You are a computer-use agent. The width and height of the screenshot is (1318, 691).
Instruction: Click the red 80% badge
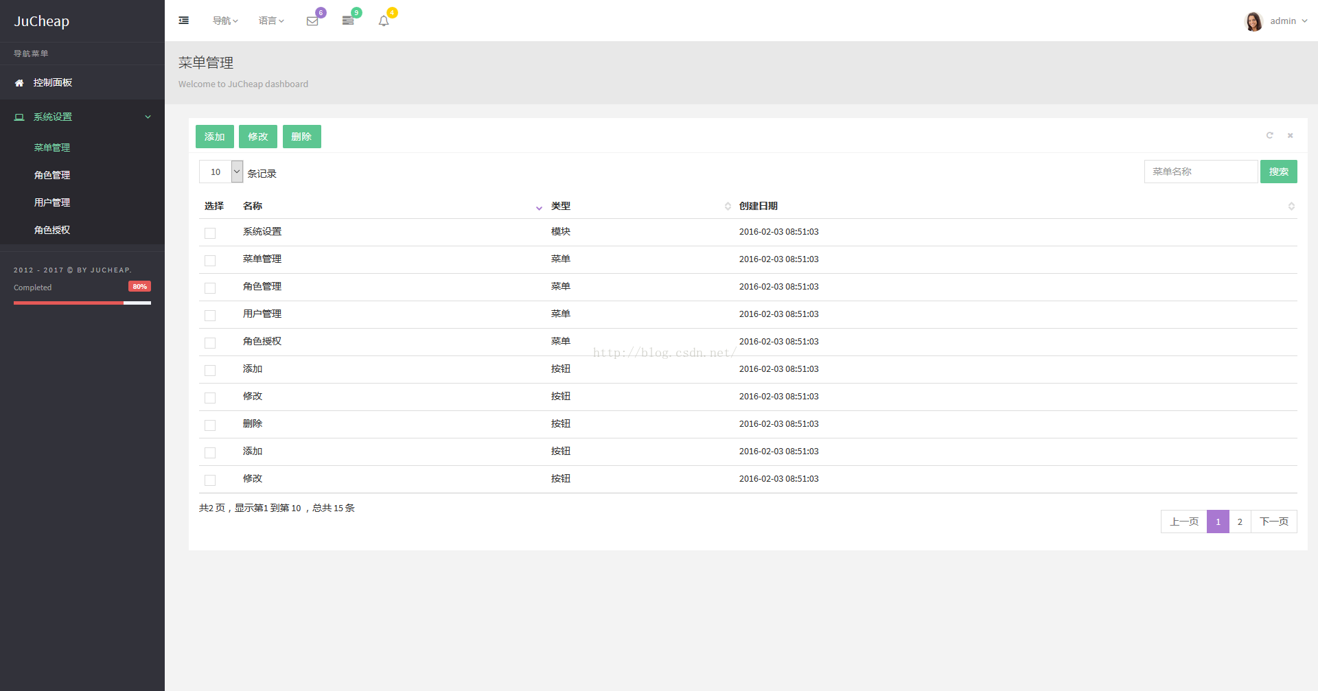139,287
